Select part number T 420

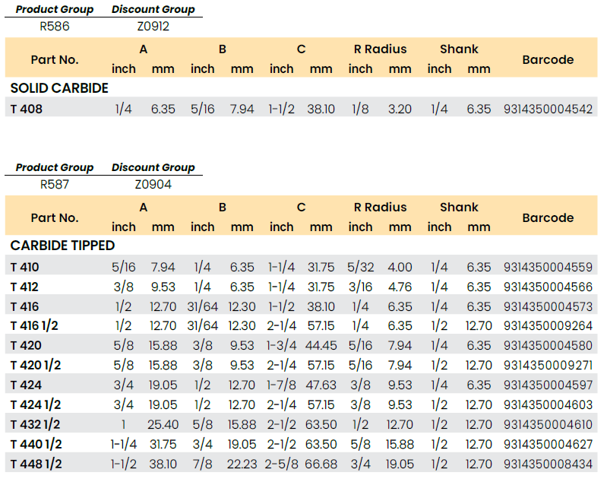(25, 346)
